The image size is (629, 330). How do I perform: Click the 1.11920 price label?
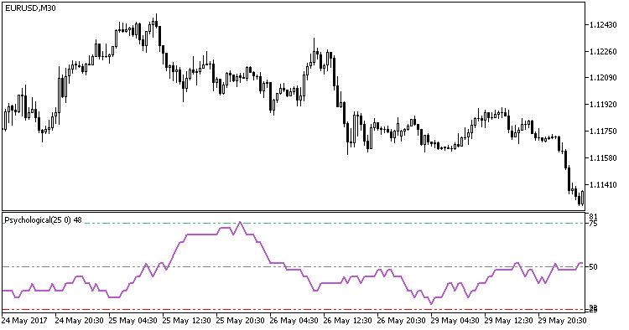603,105
